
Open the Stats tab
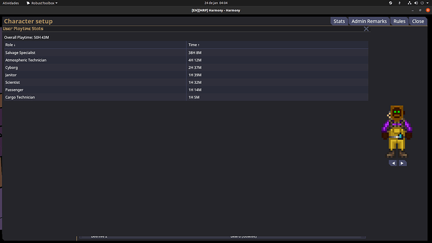[x=339, y=21]
